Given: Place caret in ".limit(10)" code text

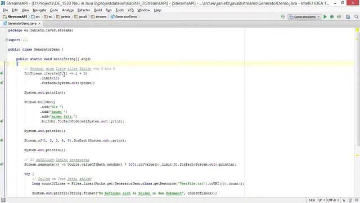Looking at the screenshot, I should coord(49,78).
